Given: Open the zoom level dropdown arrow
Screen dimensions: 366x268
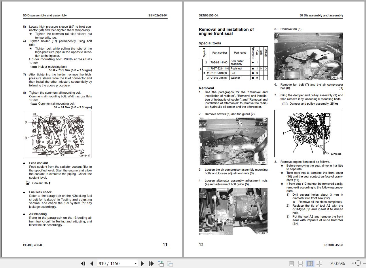Looking at the screenshot, I should click(353, 263).
